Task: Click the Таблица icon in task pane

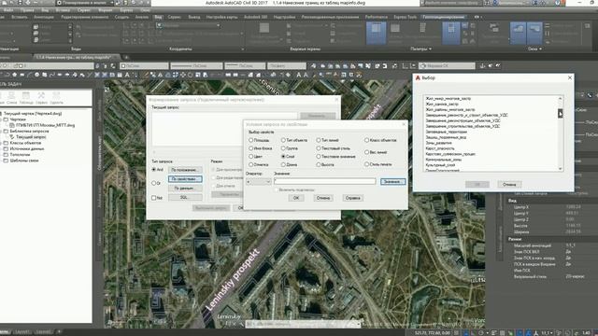Action: point(26,97)
